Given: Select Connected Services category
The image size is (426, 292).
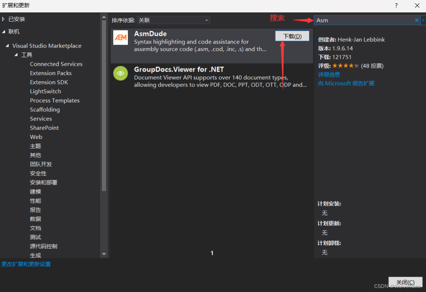Looking at the screenshot, I should pyautogui.click(x=56, y=64).
